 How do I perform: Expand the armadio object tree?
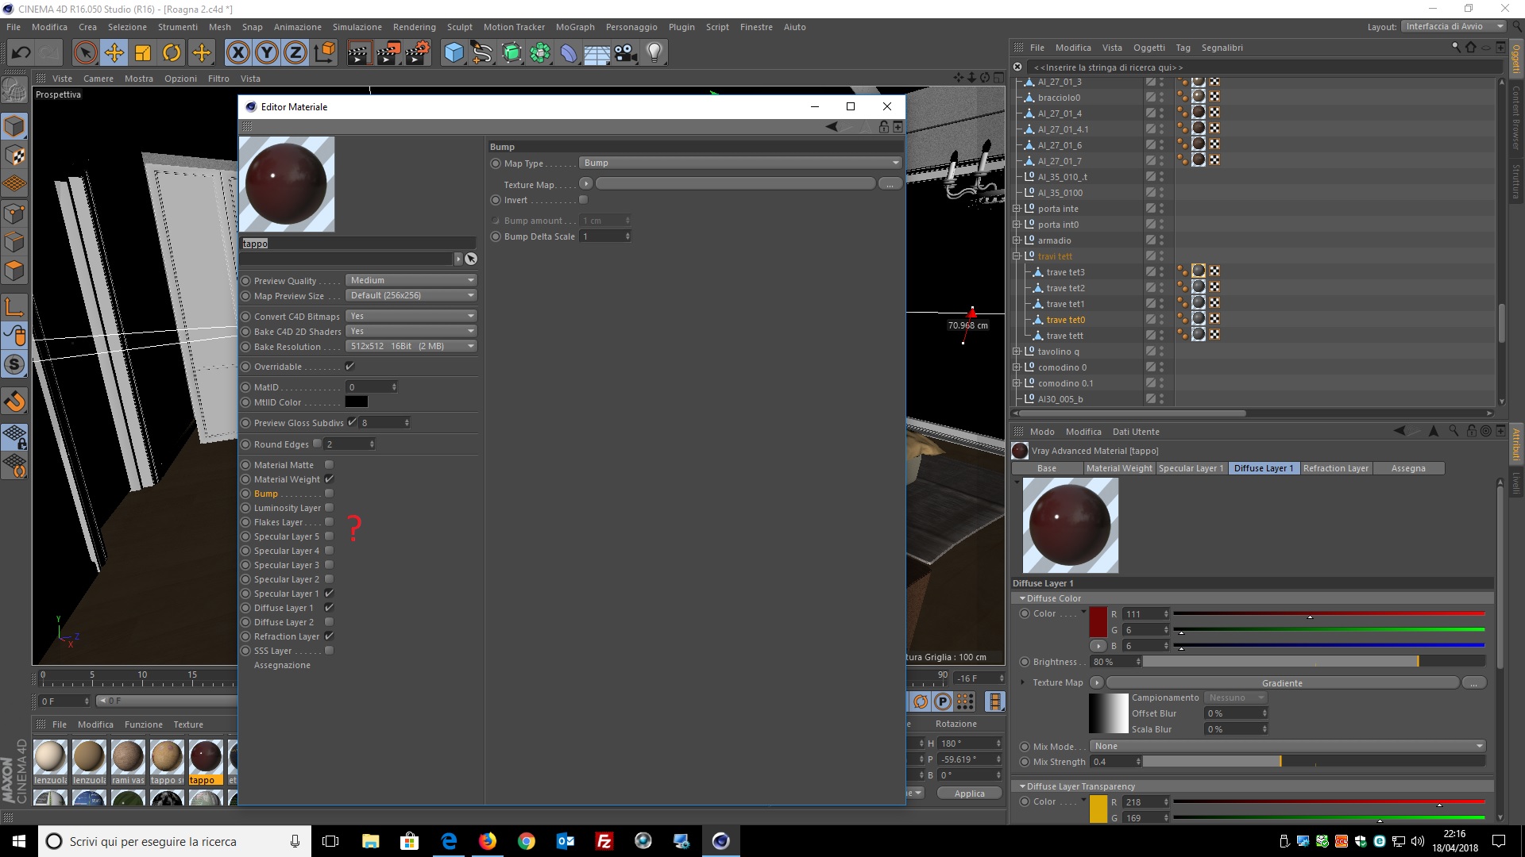[x=1016, y=240]
